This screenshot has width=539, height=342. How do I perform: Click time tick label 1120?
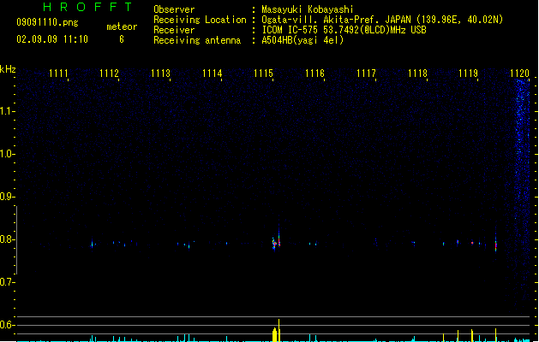tap(519, 74)
